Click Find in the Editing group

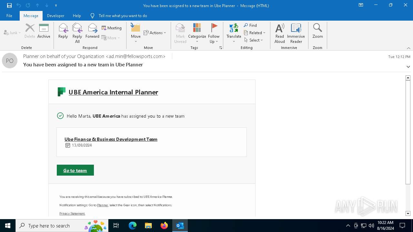[x=250, y=25]
